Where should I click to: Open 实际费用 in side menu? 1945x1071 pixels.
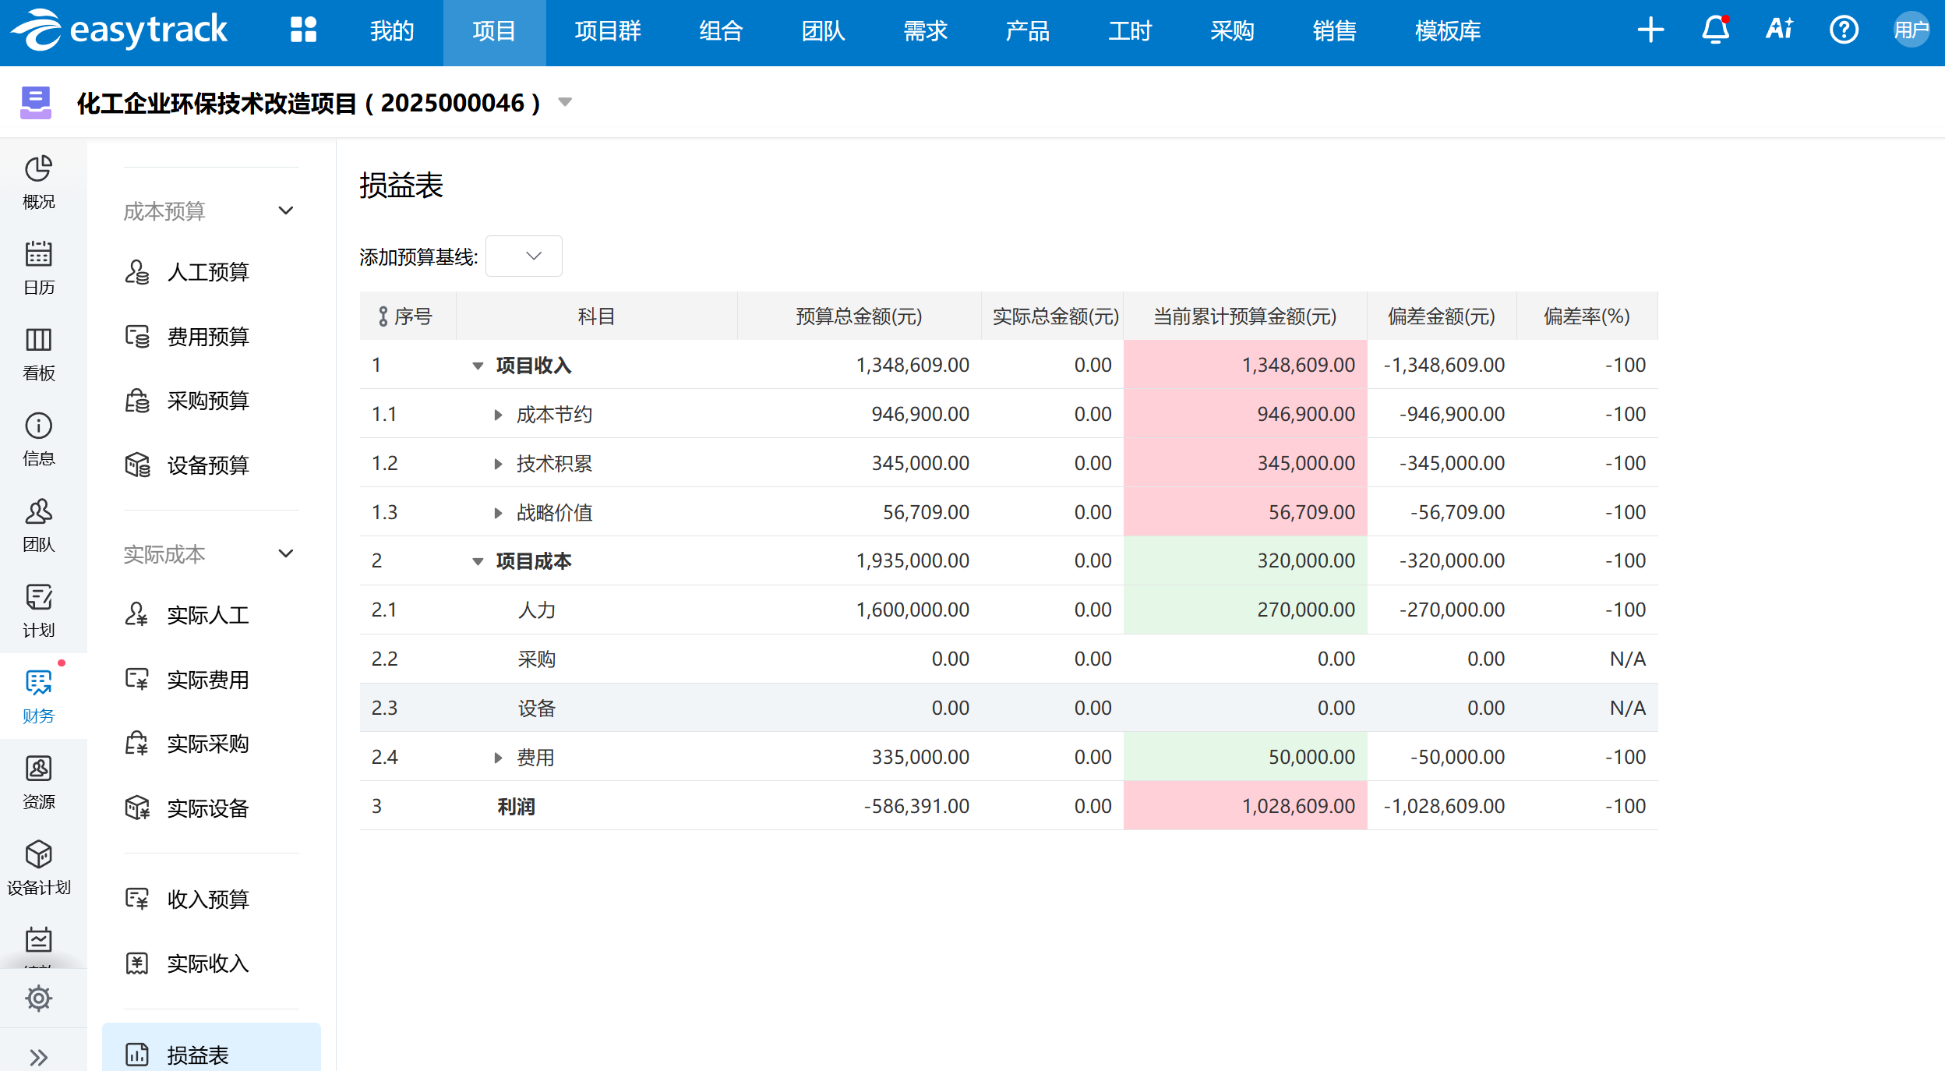point(207,680)
